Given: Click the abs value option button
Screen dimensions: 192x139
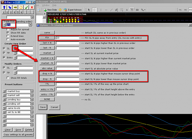Looking at the screenshot, I should 47,68.
